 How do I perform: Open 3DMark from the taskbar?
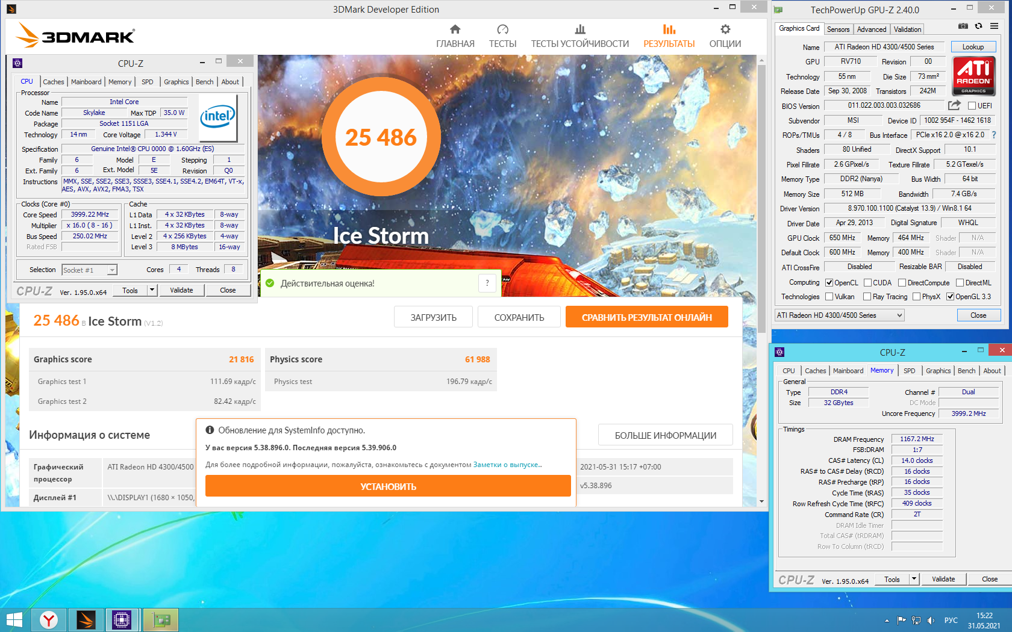pos(86,620)
